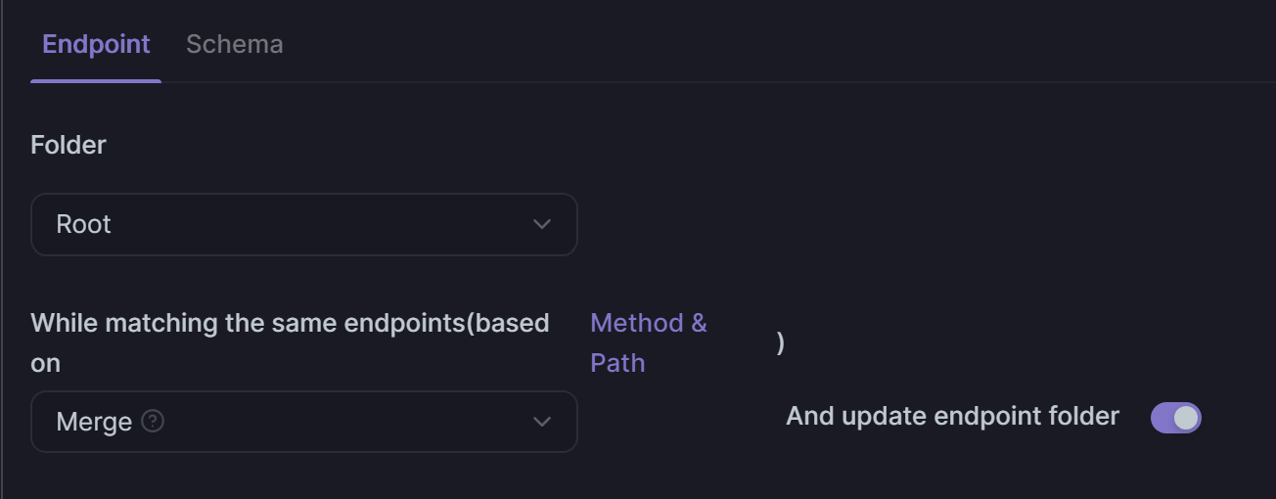Click the help question-mark icon beside Merge
The image size is (1276, 499).
153,422
